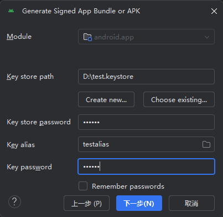Cancel the dialog with 取消 button

pyautogui.click(x=191, y=203)
